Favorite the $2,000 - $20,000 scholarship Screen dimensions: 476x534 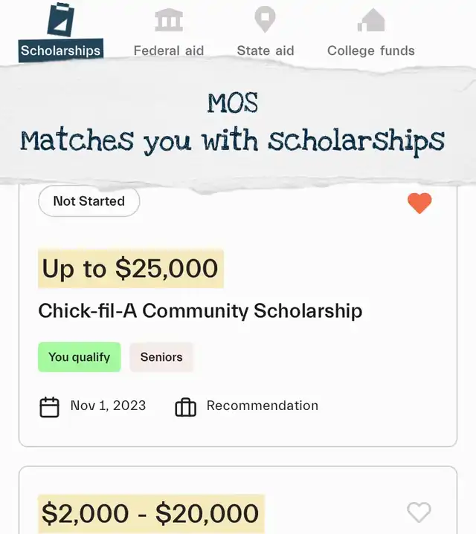tap(419, 512)
